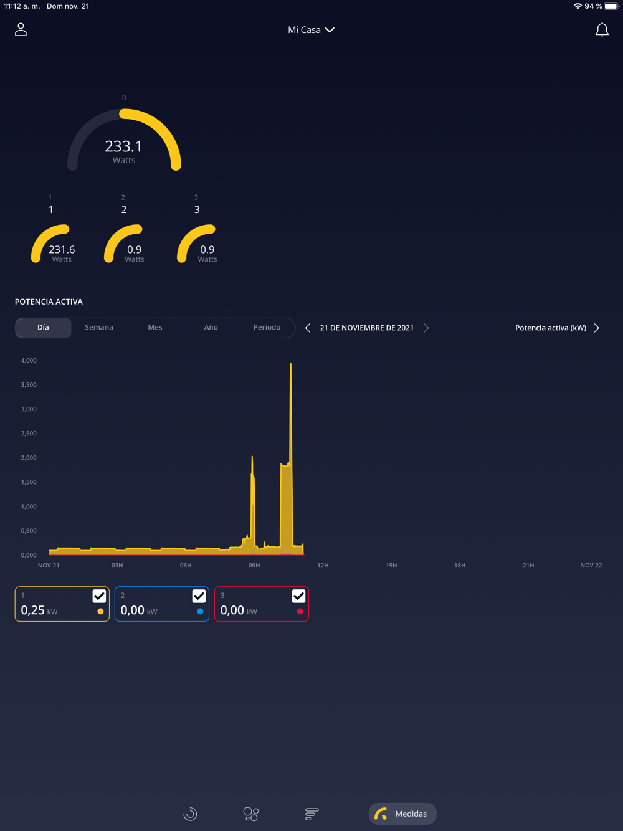Uncheck channel 3 checkbox in legend
The image size is (623, 831).
(298, 596)
